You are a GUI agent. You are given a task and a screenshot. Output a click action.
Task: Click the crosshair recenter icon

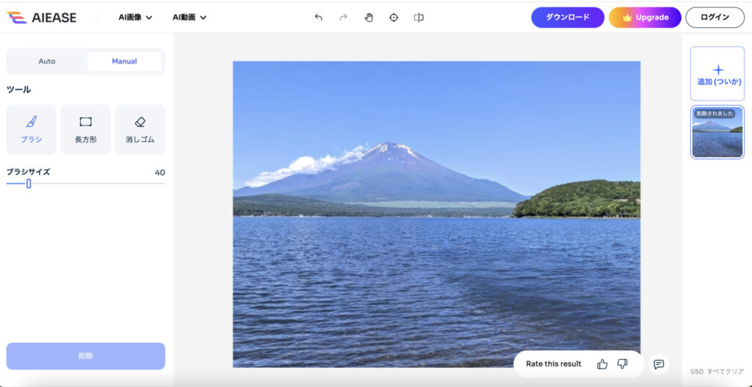tap(394, 18)
